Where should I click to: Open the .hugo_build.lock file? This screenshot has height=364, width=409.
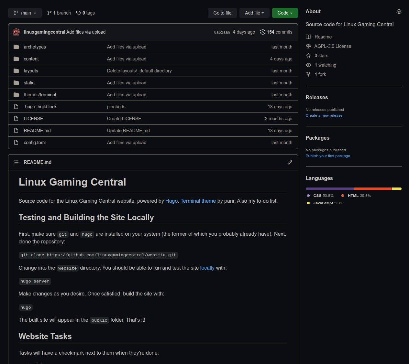(x=40, y=107)
